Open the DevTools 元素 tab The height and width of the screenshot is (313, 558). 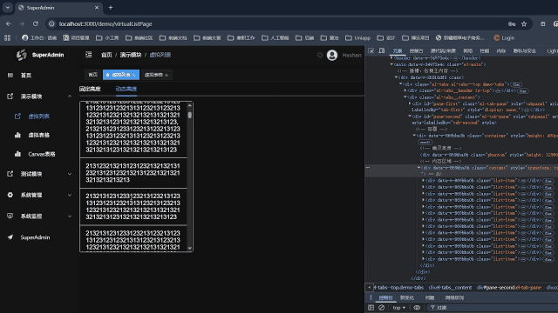[398, 50]
